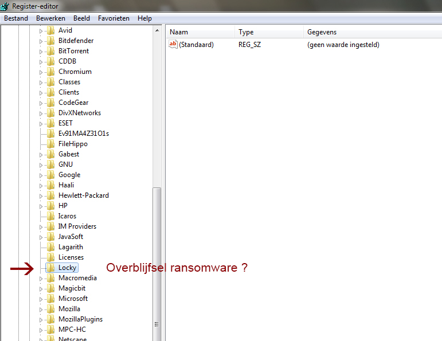This screenshot has width=442, height=341.
Task: Expand the Hewlett-Packard key arrow
Action: point(41,196)
